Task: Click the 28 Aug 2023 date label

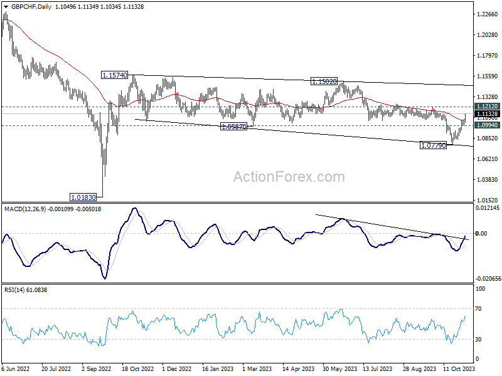Action: click(419, 369)
